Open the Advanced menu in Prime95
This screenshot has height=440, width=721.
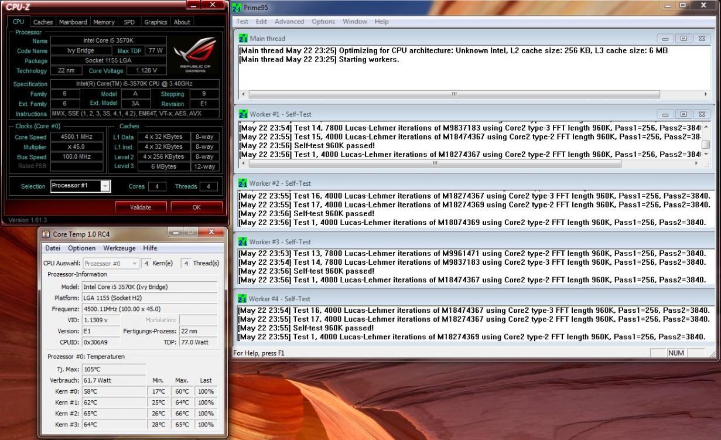[x=289, y=22]
